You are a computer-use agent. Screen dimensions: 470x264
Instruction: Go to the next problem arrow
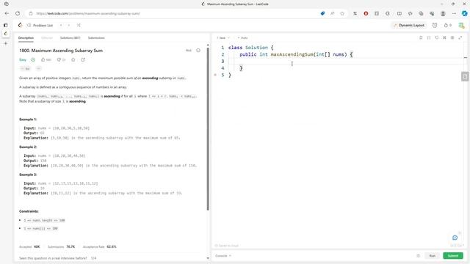coord(69,26)
